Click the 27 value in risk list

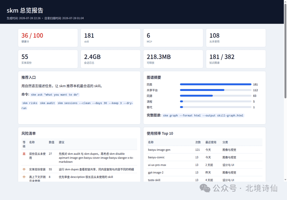pos(50,154)
